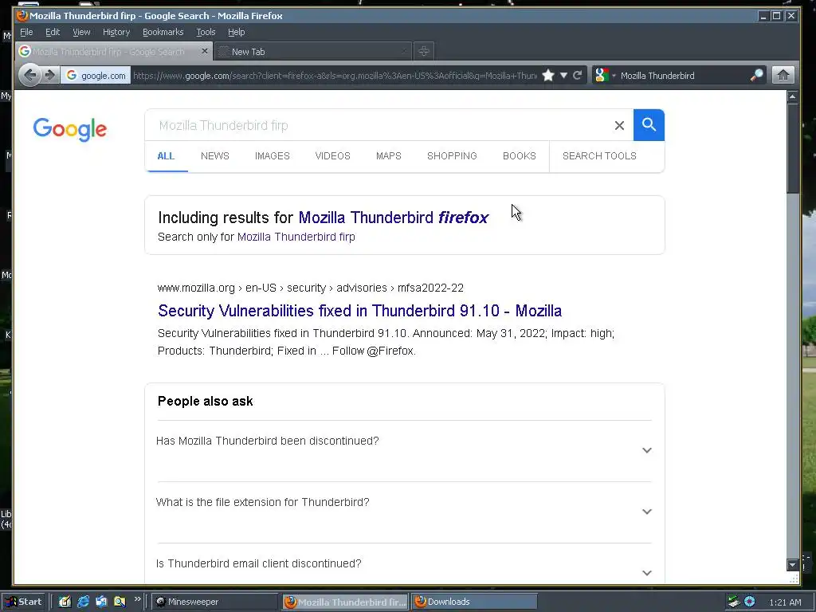Click the scrollbar down arrow
Image resolution: width=816 pixels, height=612 pixels.
[x=792, y=565]
